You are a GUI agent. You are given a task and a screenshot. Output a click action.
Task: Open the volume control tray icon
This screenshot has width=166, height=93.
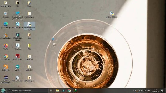click(145, 91)
